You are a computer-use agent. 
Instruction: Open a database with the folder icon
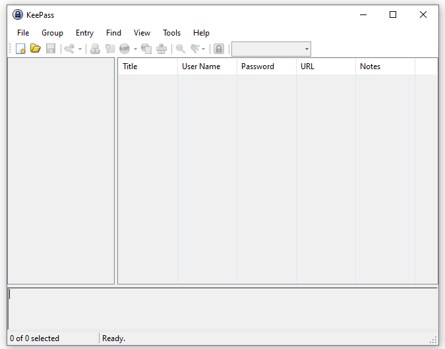[x=36, y=49]
